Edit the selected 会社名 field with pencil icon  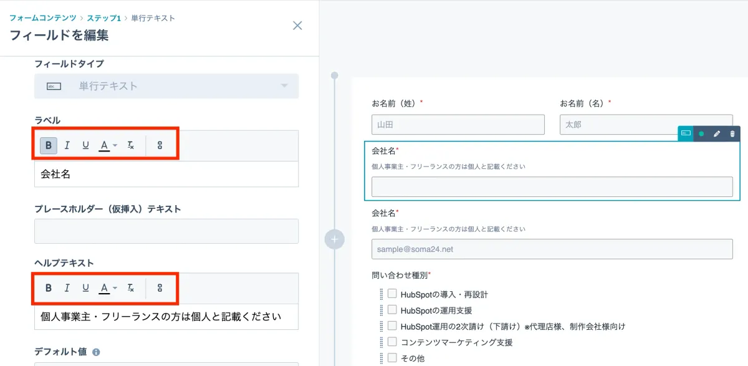(716, 133)
